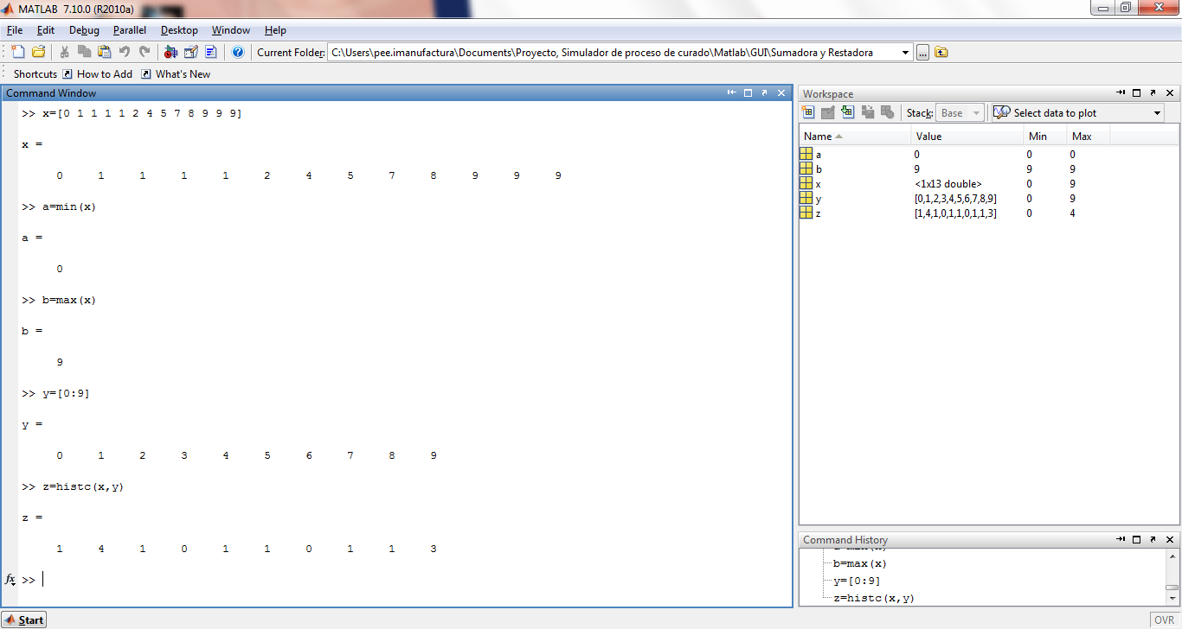Select y=[0:9] in Command History
The width and height of the screenshot is (1182, 629).
857,581
